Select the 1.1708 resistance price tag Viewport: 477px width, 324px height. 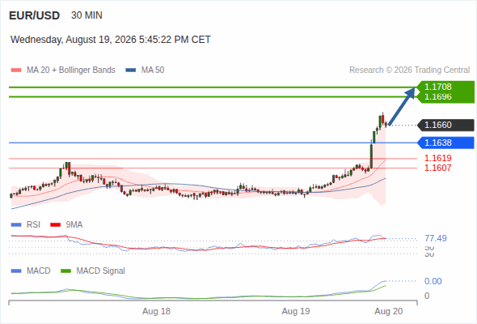tap(437, 87)
